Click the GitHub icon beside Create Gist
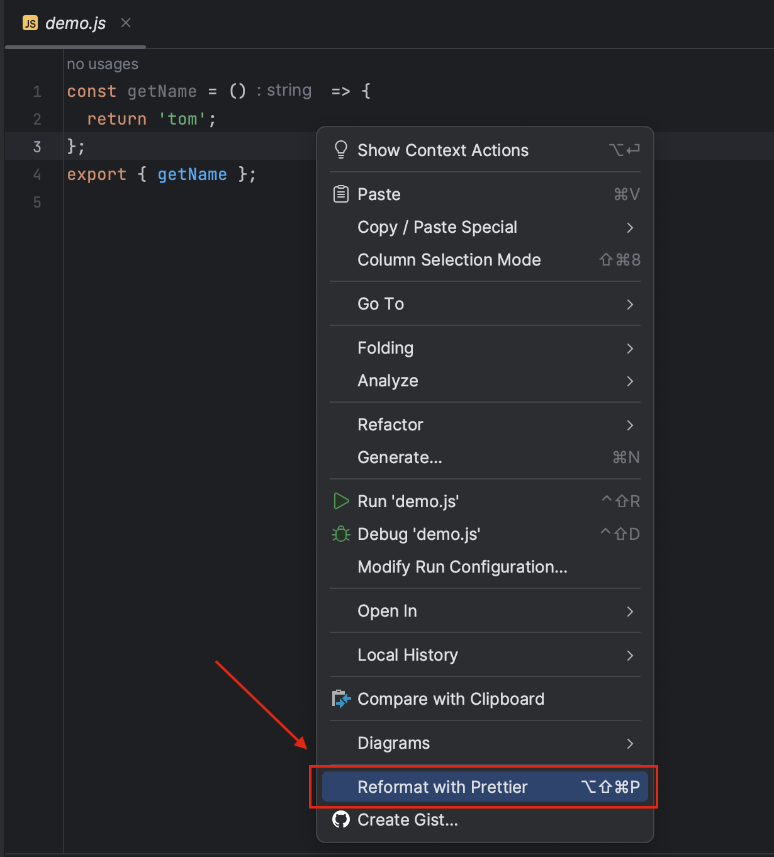This screenshot has width=774, height=857. tap(340, 819)
